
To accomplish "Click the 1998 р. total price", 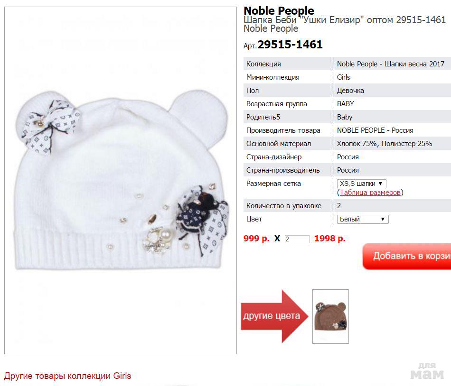I will [x=329, y=239].
